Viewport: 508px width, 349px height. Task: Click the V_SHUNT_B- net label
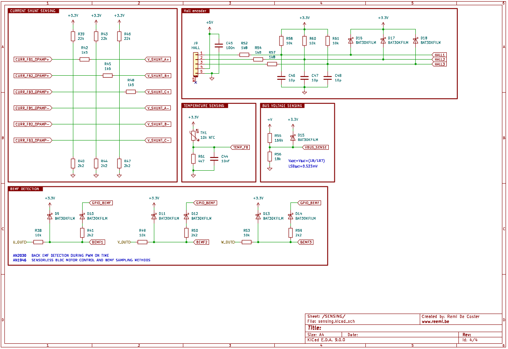[158, 124]
